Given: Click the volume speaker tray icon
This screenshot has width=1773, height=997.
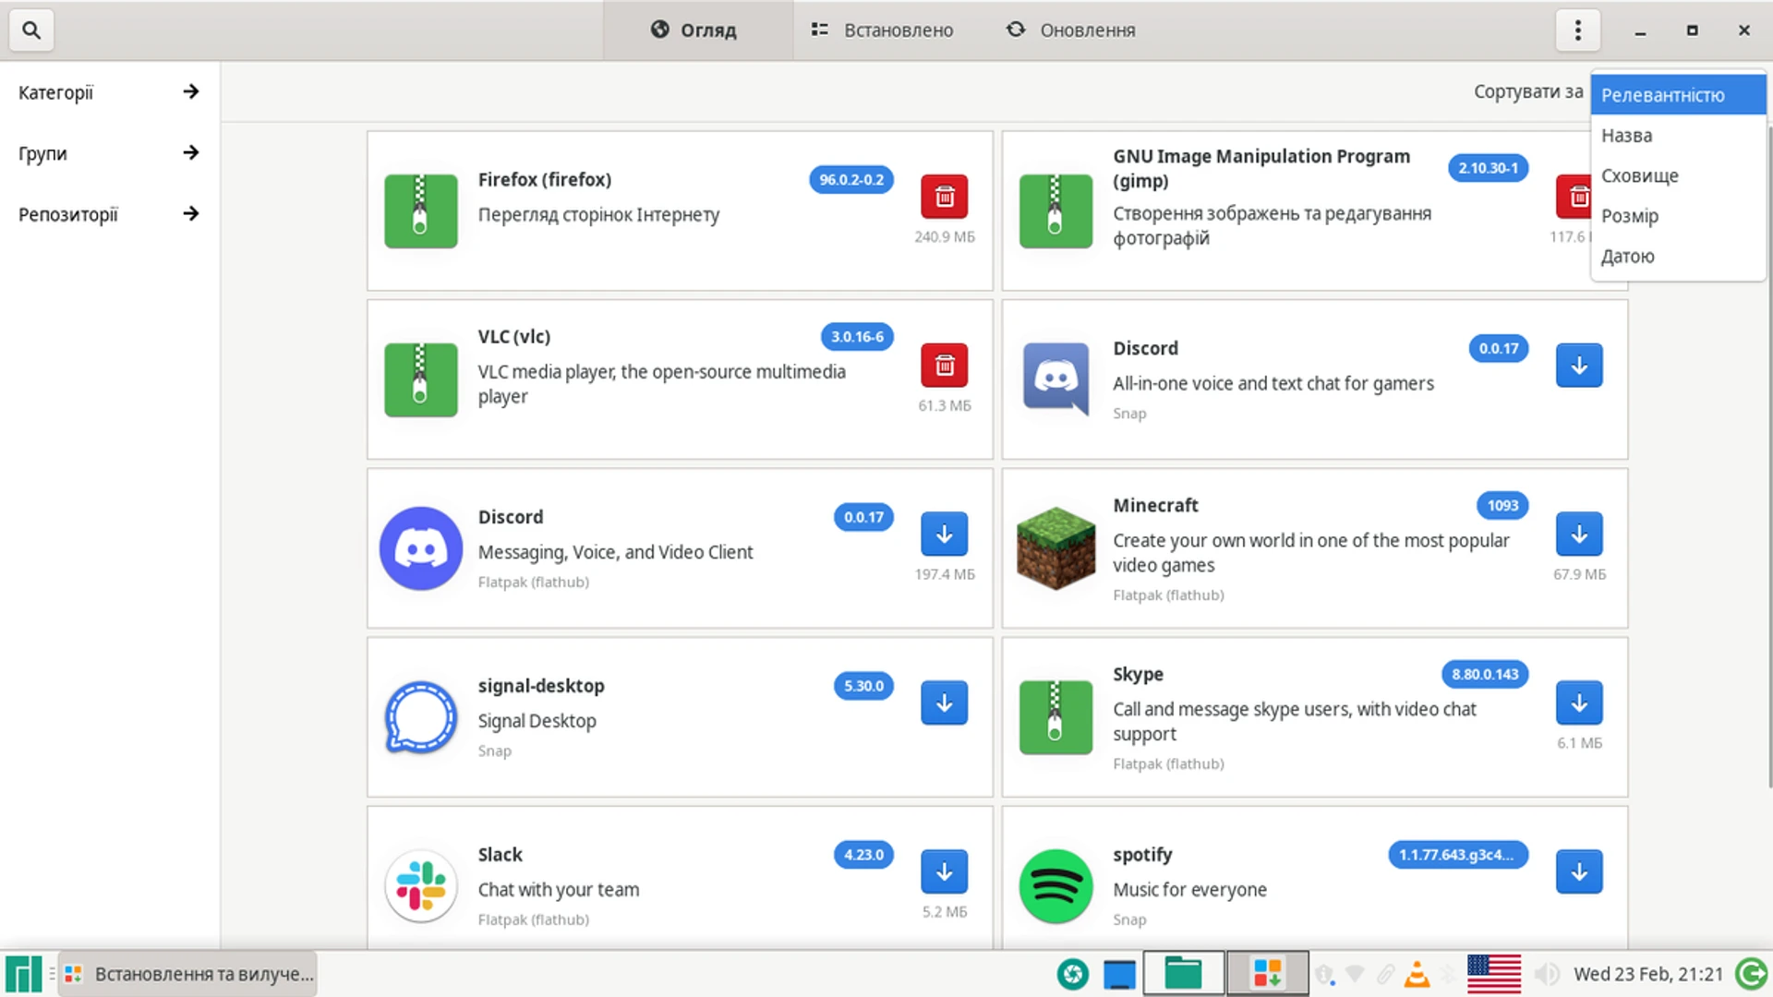Looking at the screenshot, I should pos(1546,974).
